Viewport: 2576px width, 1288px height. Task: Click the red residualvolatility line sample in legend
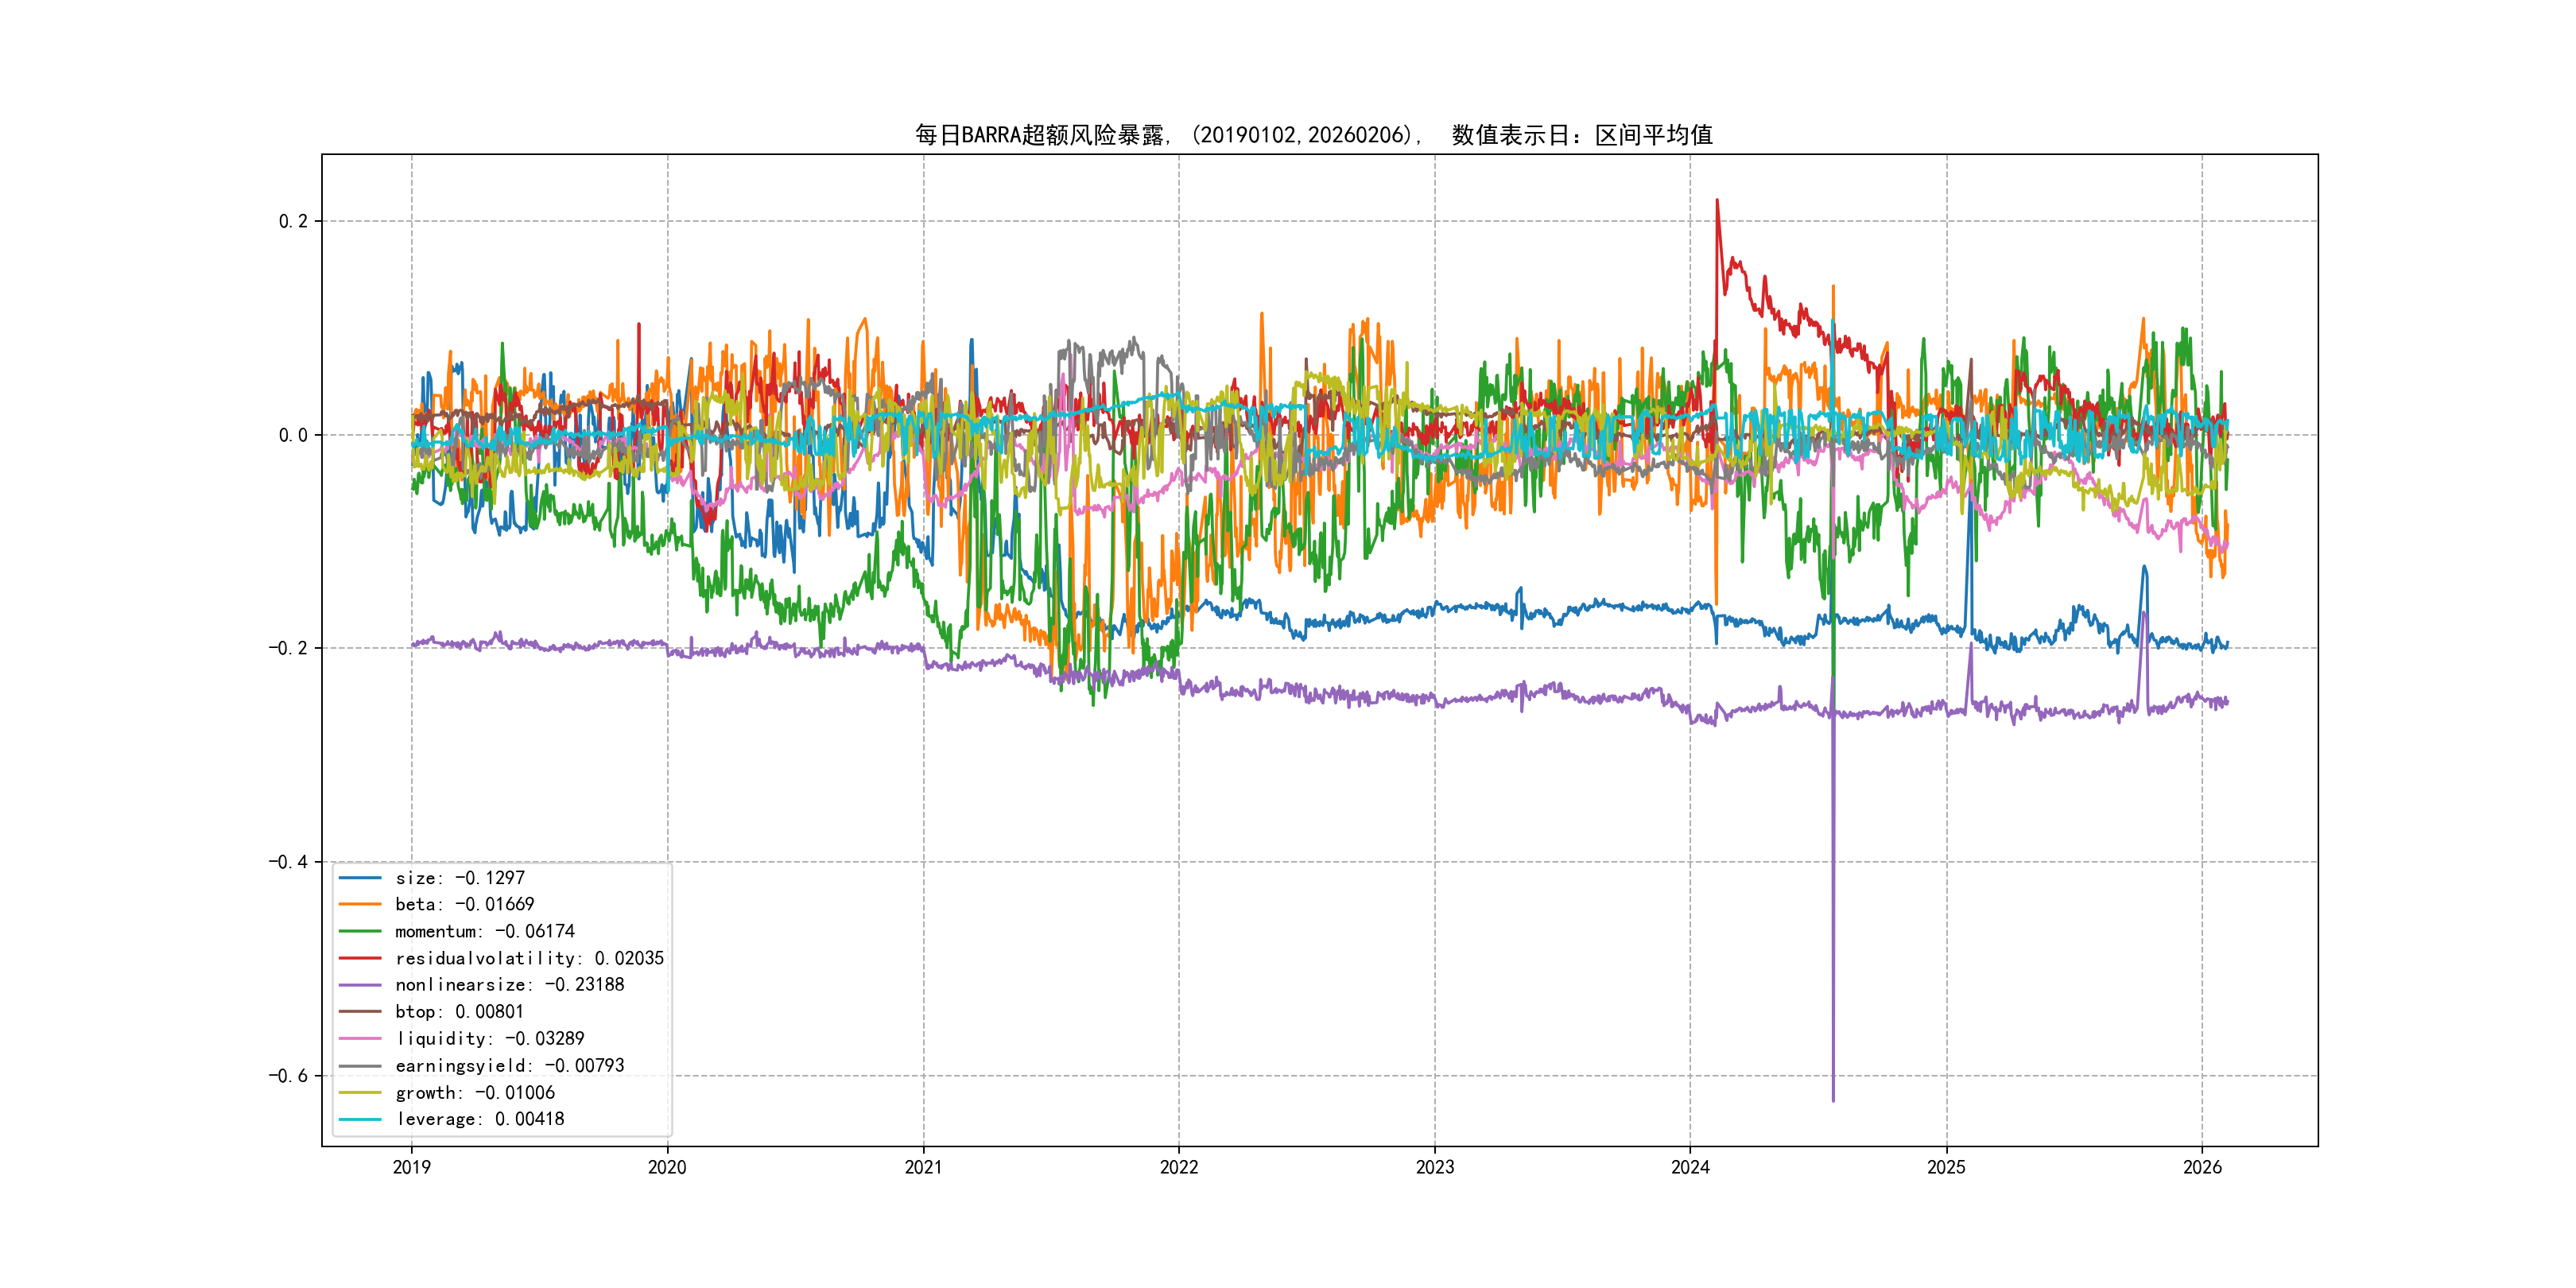[360, 958]
